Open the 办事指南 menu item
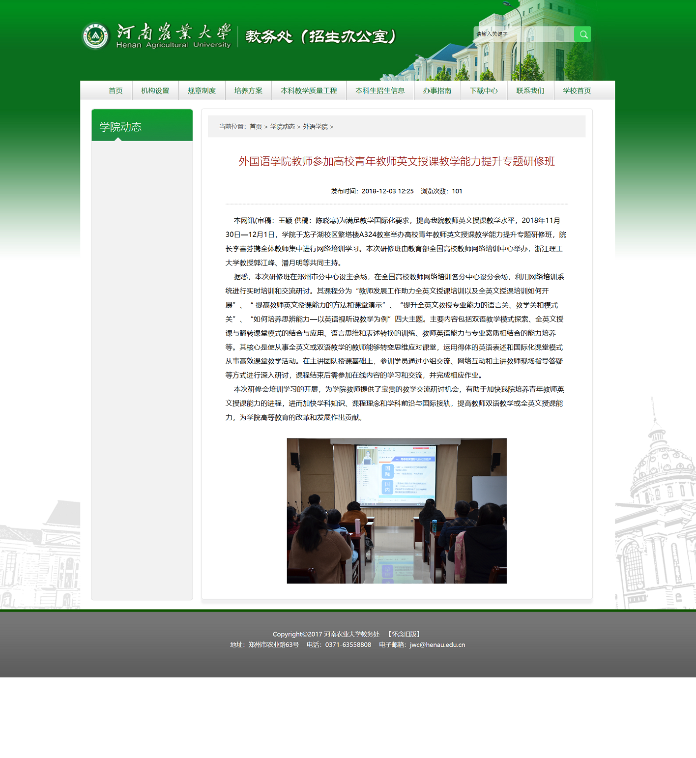Image resolution: width=696 pixels, height=758 pixels. [x=437, y=91]
